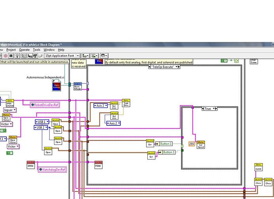Select the Robot Basic Mode node
The height and width of the screenshot is (199, 274).
tap(77, 86)
